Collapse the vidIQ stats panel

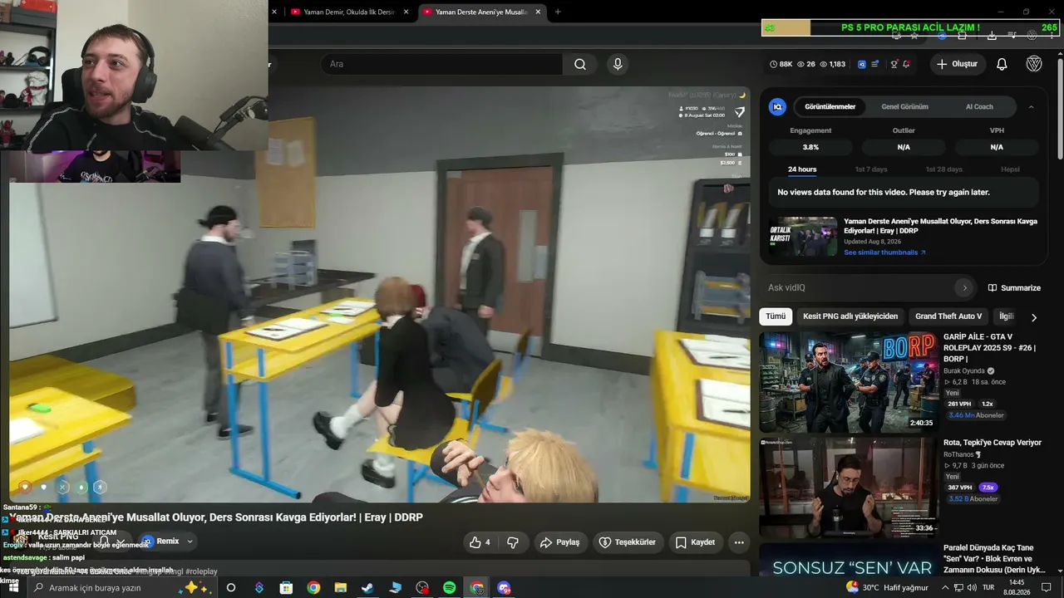pos(1032,107)
